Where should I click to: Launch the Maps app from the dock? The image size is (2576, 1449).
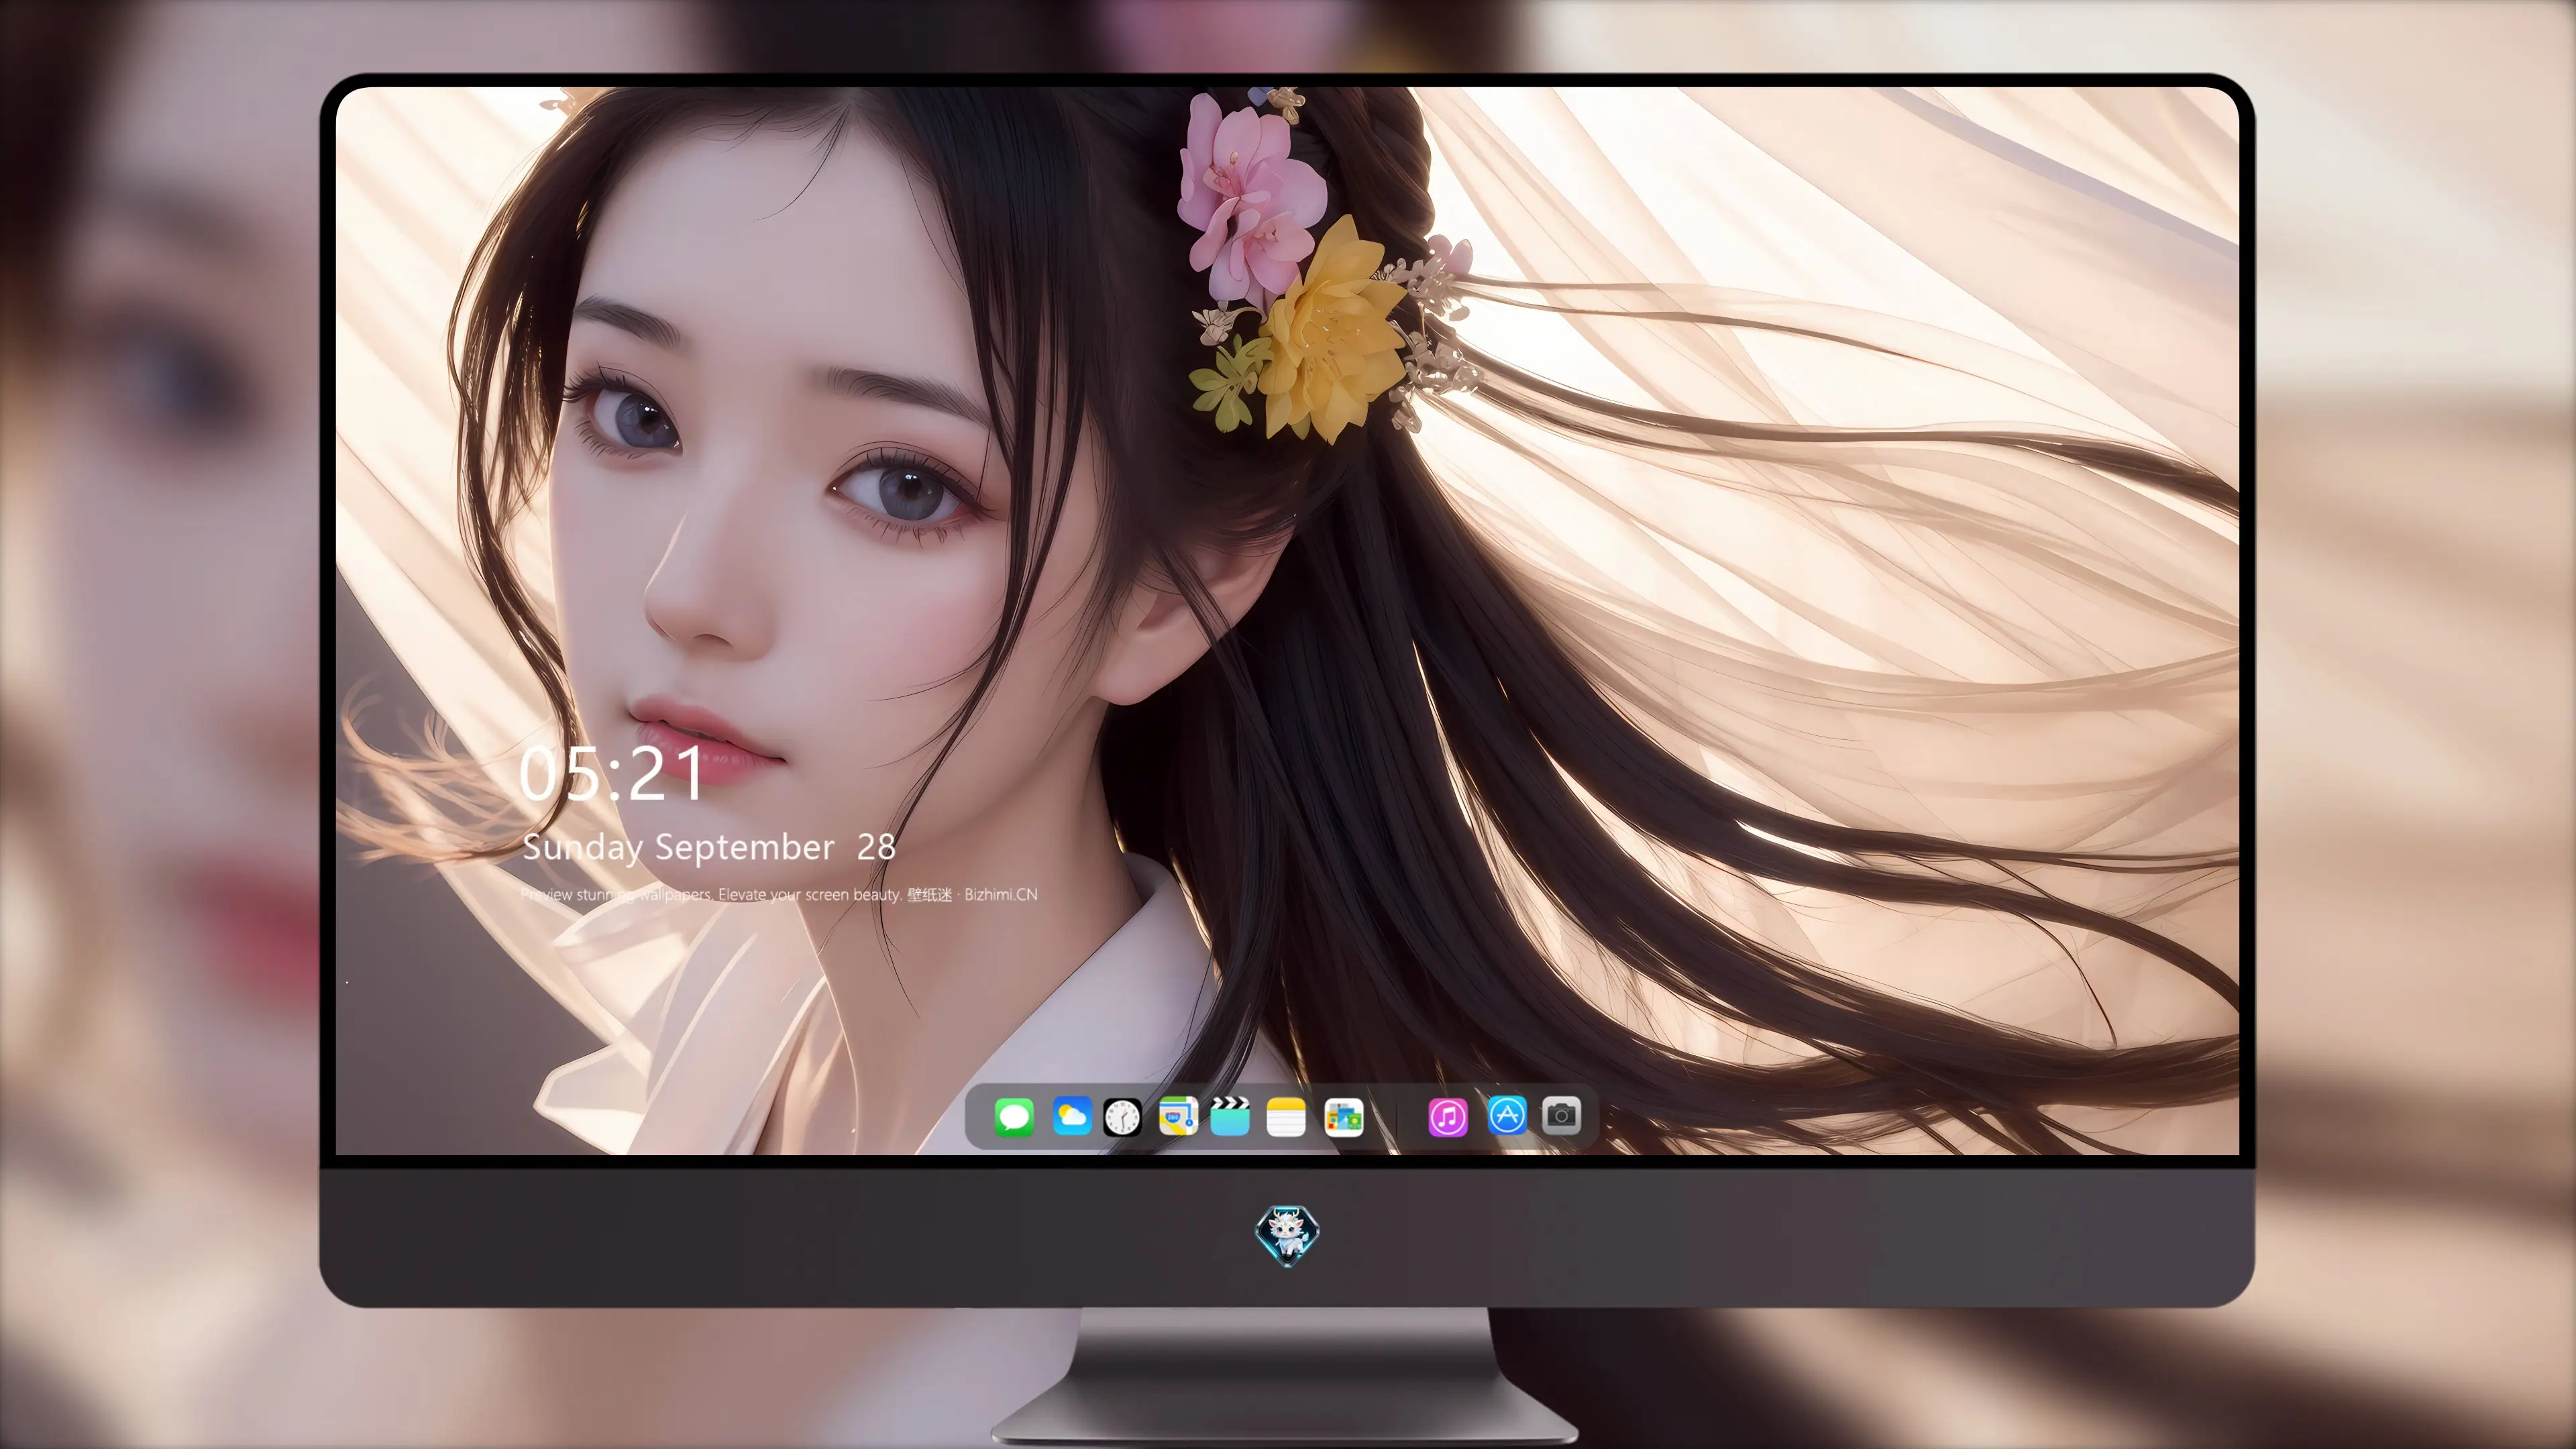(x=1178, y=1116)
